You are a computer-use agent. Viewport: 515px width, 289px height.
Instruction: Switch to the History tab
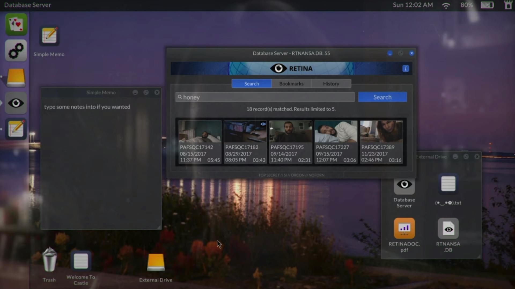point(331,84)
